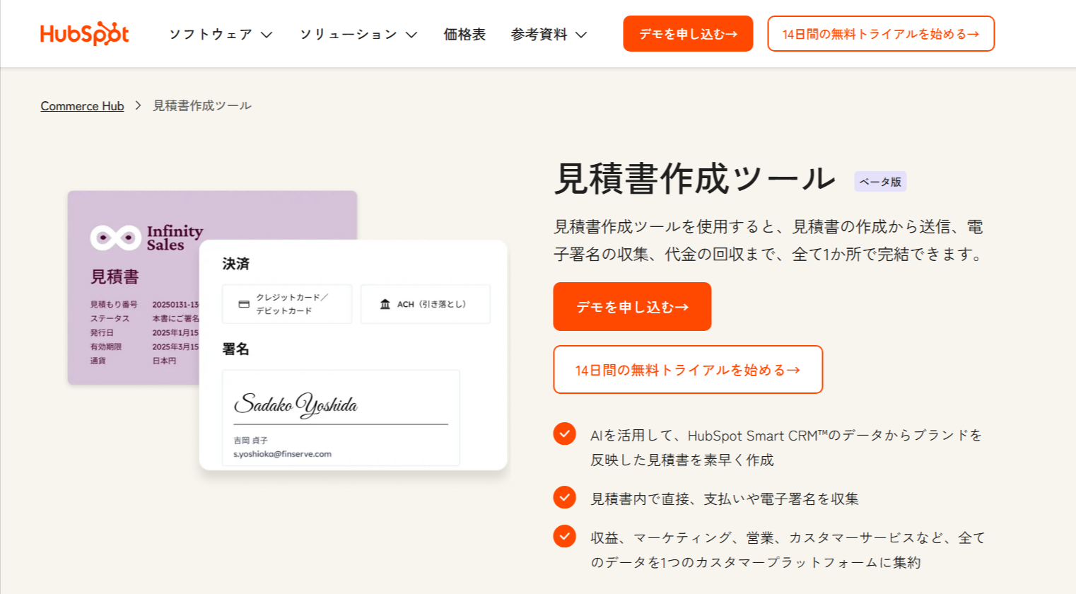Start the 14-day free trial from the hero
This screenshot has height=594, width=1076.
pyautogui.click(x=686, y=369)
